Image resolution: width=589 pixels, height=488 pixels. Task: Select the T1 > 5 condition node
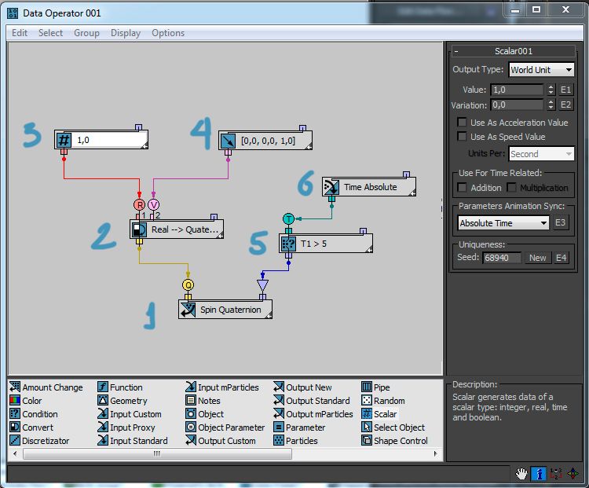326,244
